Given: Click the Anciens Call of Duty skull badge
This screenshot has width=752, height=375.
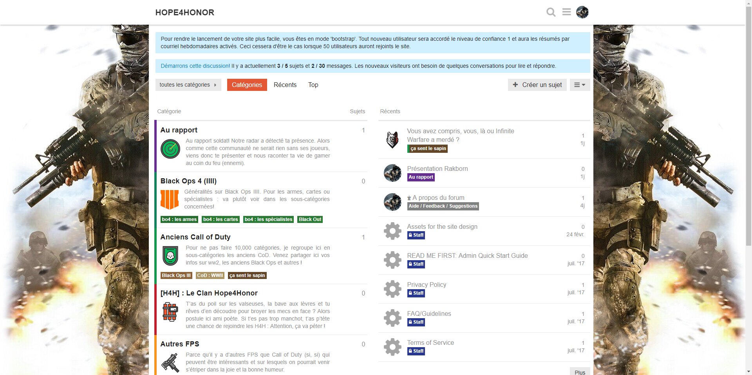Looking at the screenshot, I should (170, 255).
